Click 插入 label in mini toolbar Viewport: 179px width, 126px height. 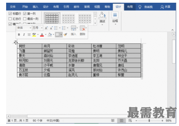(x=74, y=34)
